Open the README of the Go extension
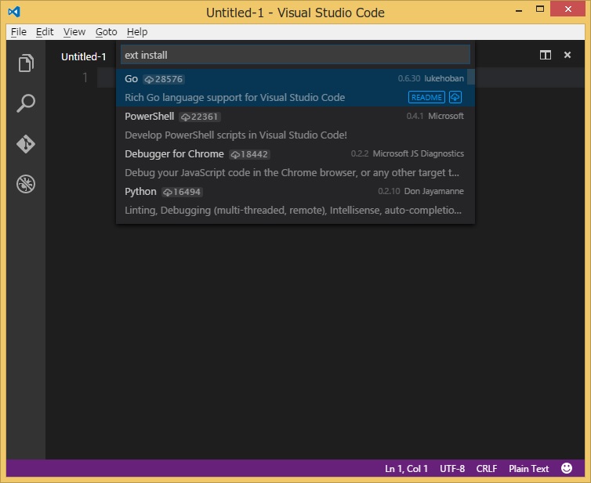Viewport: 591px width, 483px height. tap(426, 97)
